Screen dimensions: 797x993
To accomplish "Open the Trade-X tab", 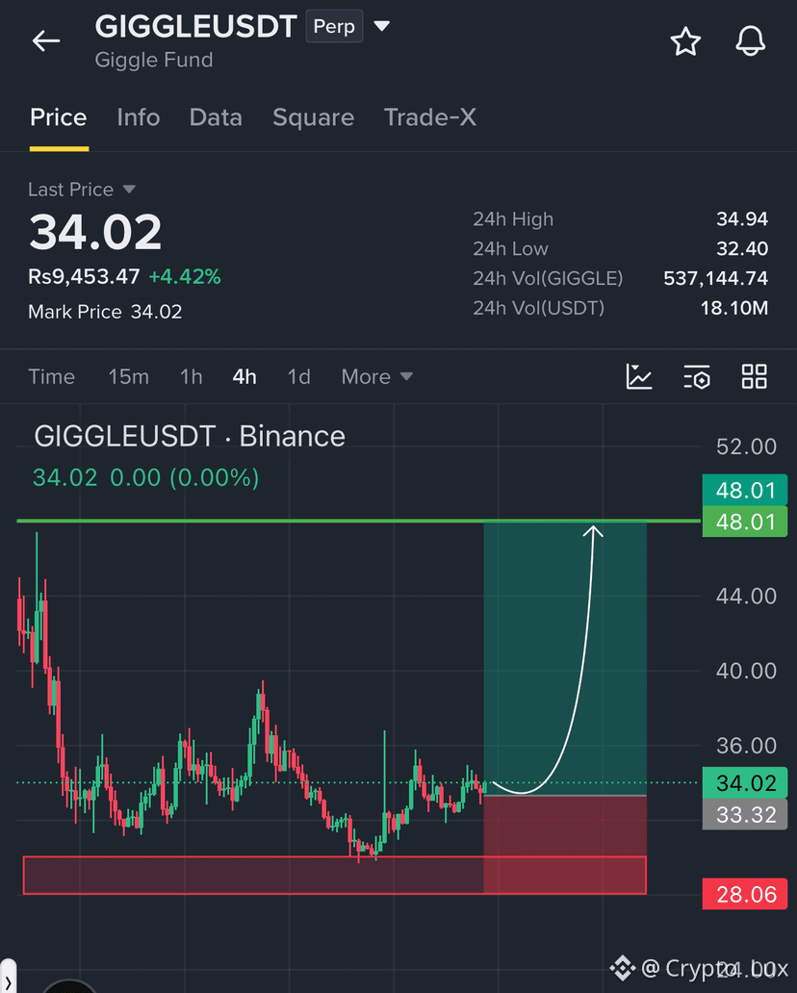I will 429,117.
